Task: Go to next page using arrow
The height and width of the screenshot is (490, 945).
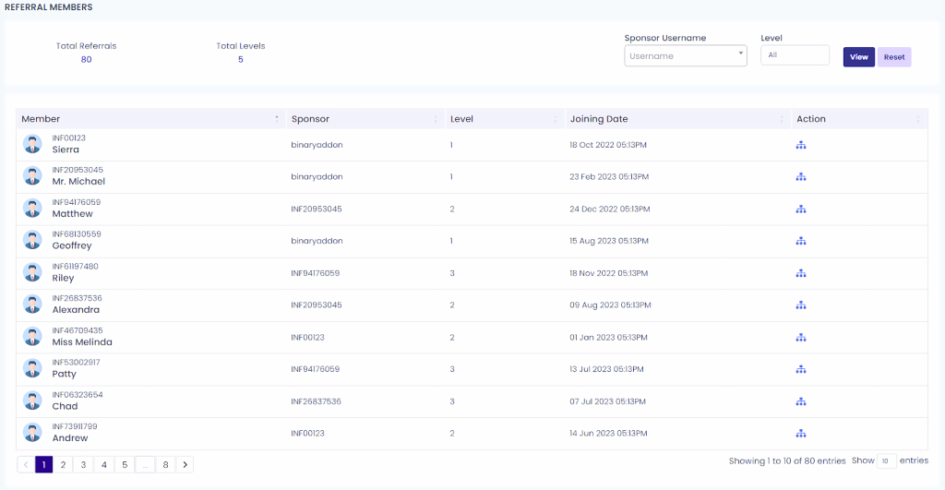Action: click(x=185, y=465)
